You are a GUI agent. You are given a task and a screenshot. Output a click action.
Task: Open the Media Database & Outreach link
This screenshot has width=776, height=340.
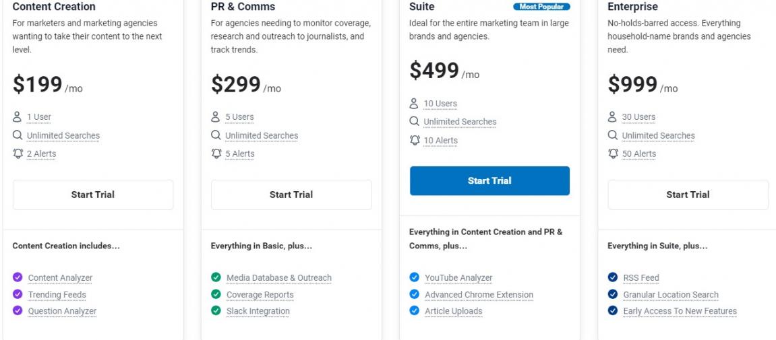278,277
